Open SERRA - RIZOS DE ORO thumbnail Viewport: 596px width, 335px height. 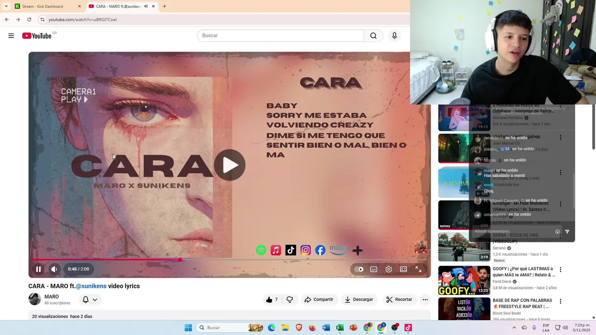click(x=464, y=247)
